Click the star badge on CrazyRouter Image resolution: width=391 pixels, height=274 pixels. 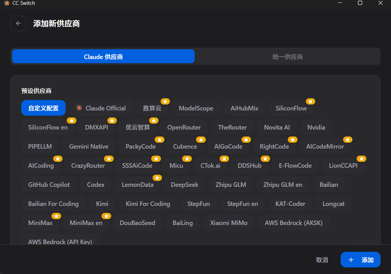click(x=109, y=159)
